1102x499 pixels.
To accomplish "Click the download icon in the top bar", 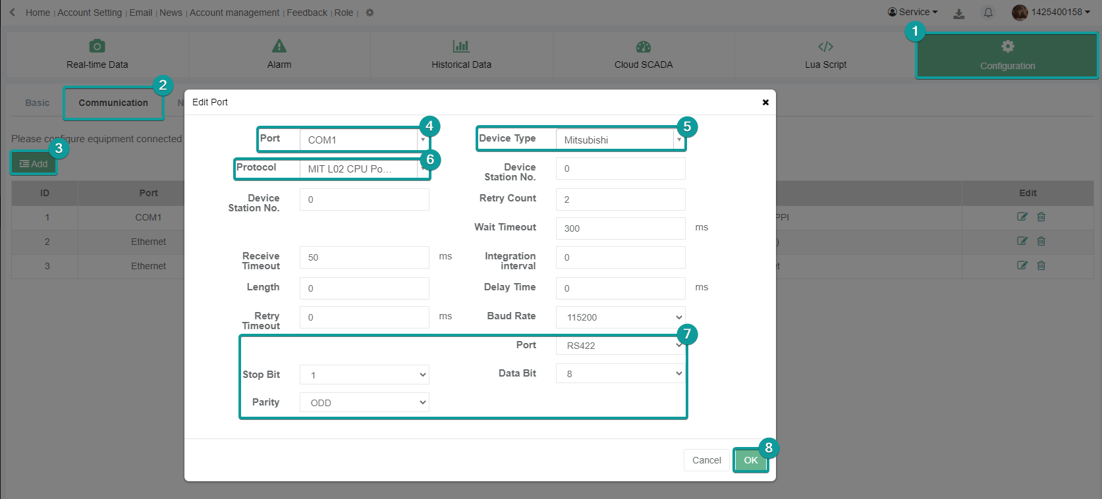I will point(959,13).
